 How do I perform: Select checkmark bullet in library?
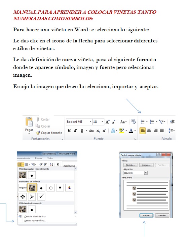tap(41, 197)
